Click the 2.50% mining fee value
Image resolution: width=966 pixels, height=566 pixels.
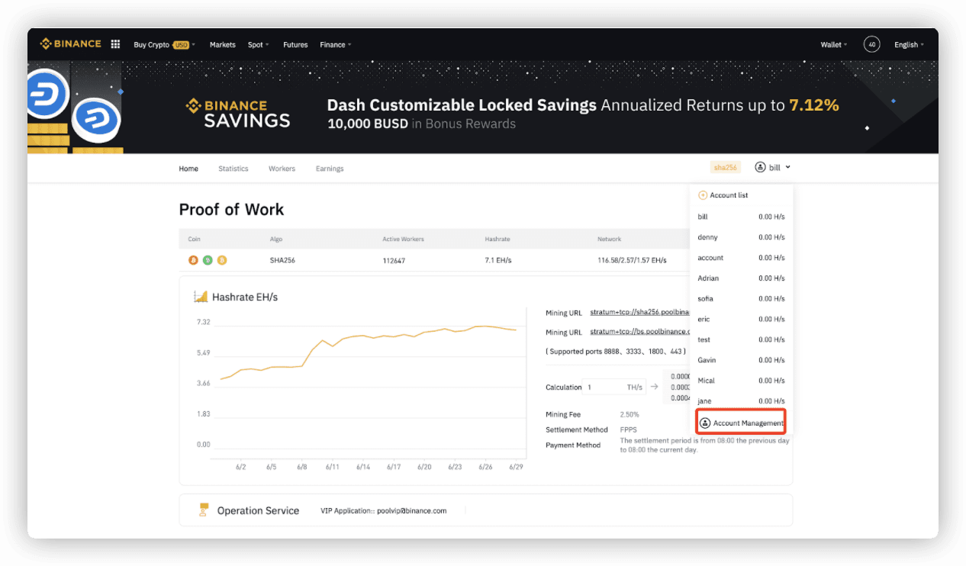click(x=630, y=414)
